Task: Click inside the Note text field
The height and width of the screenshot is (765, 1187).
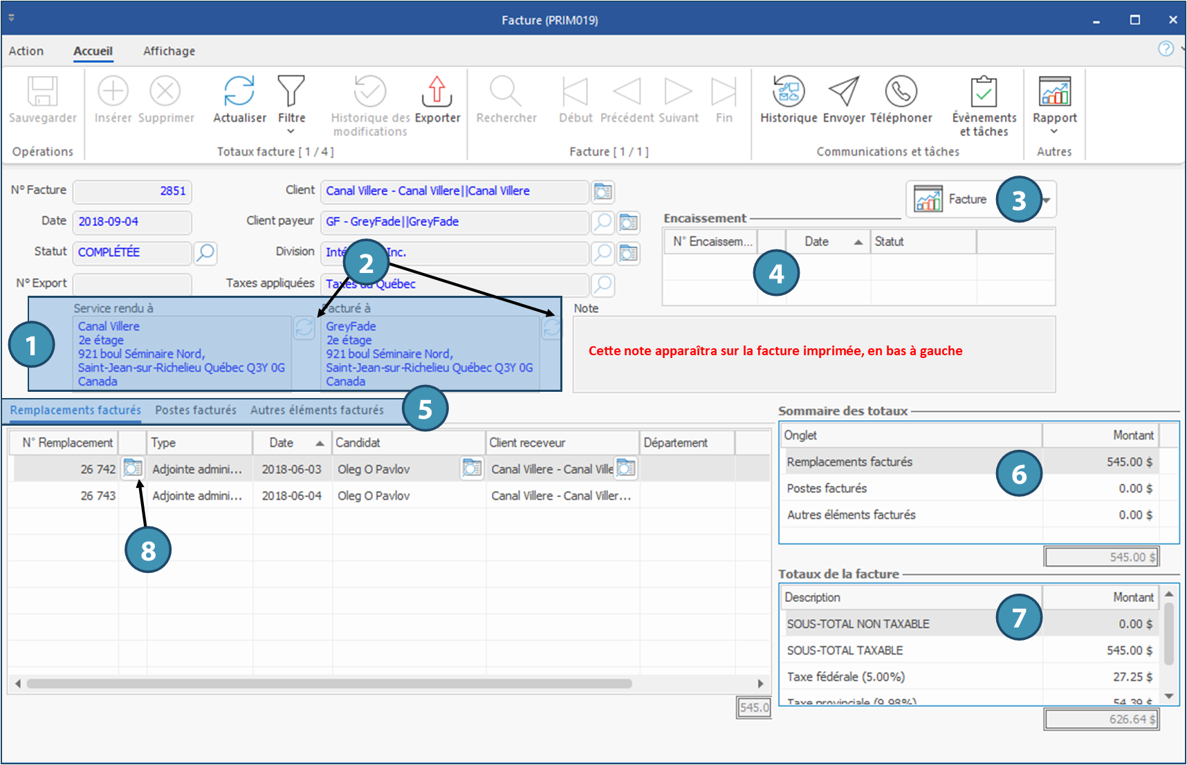Action: (x=813, y=370)
